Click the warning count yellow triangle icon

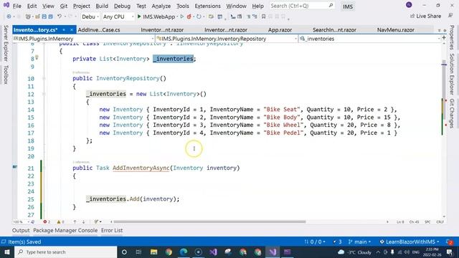coord(59,221)
